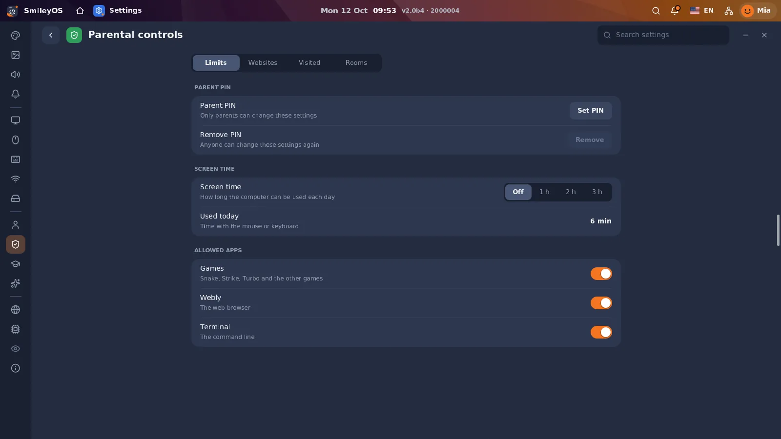Turn off the Webly browser toggle
This screenshot has width=781, height=439.
[601, 303]
